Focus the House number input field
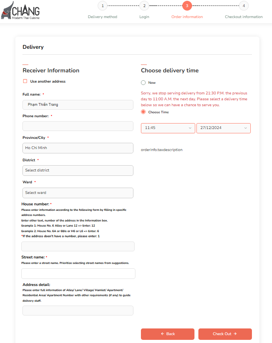 pyautogui.click(x=78, y=247)
